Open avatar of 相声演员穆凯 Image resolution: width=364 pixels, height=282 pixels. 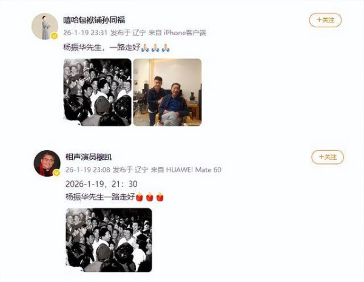[47, 163]
